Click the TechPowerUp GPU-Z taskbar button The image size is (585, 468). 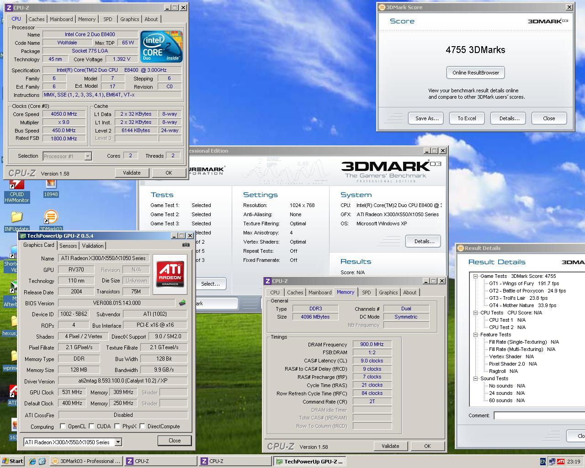(x=309, y=461)
